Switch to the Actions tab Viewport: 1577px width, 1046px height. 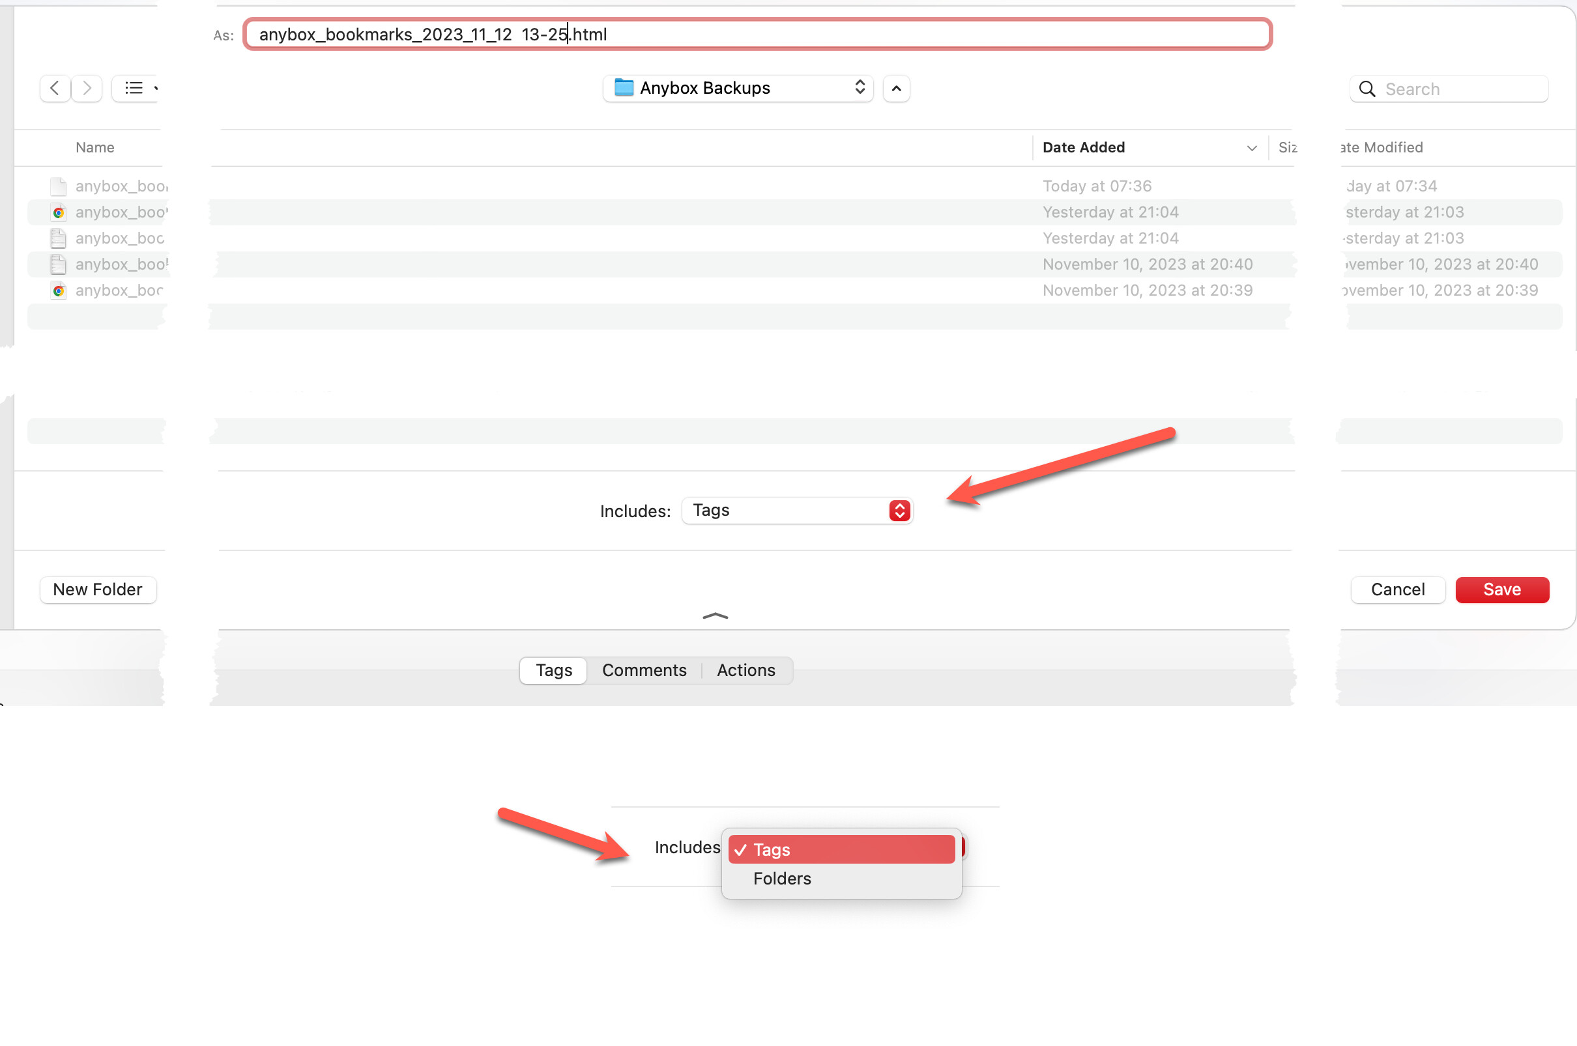click(x=746, y=670)
